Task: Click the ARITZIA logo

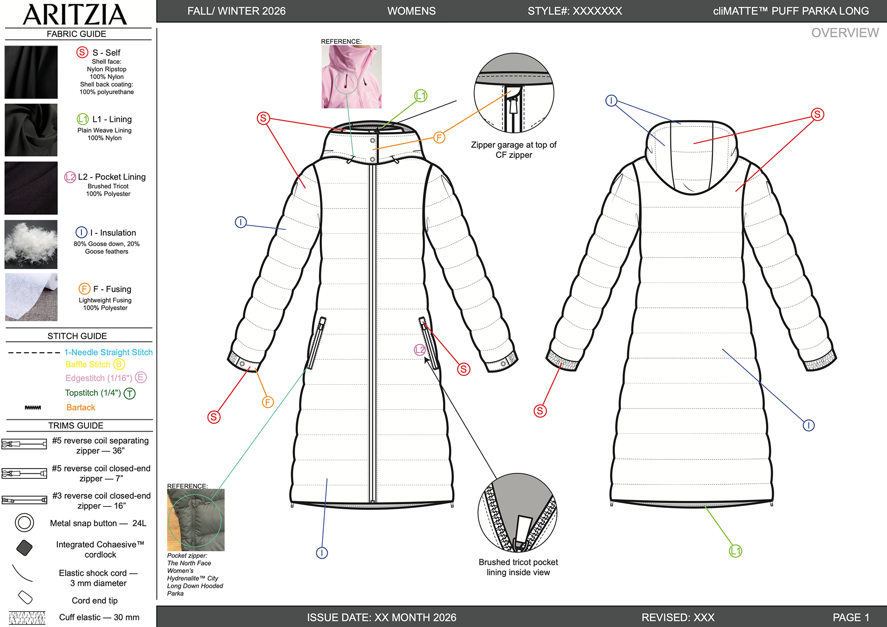Action: pos(75,14)
